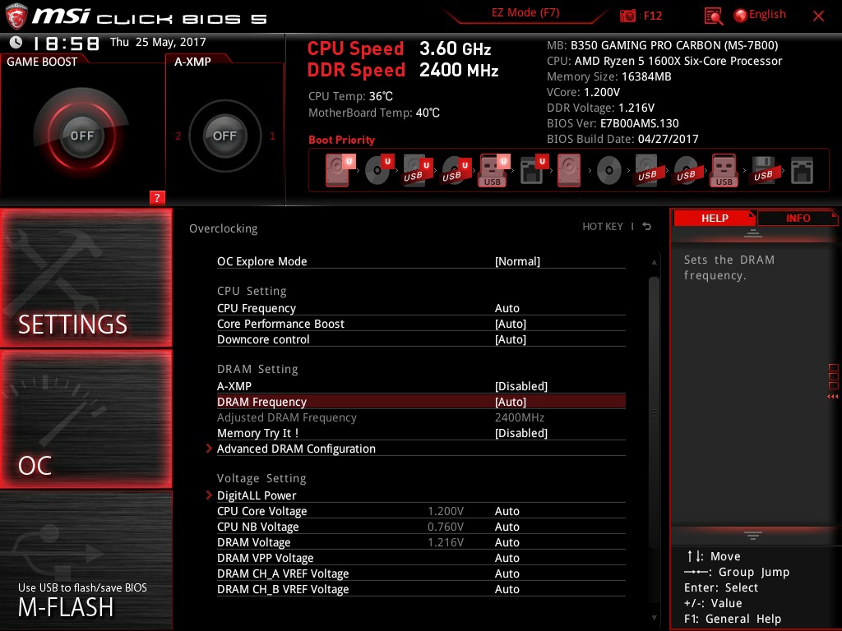Close the BIOS with the red X
This screenshot has width=842, height=631.
point(818,16)
